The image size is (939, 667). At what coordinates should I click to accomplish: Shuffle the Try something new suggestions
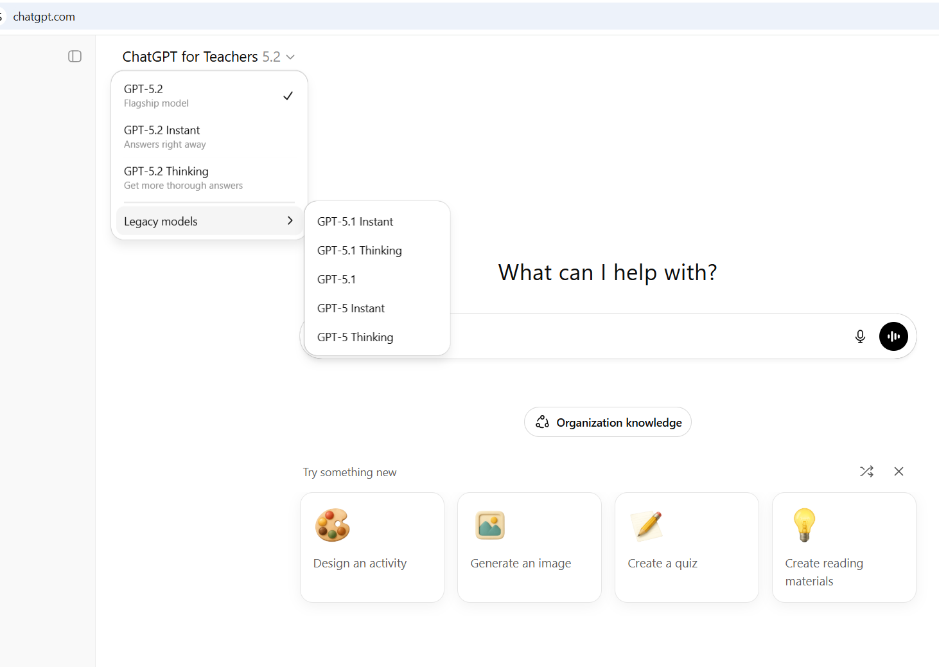[866, 472]
